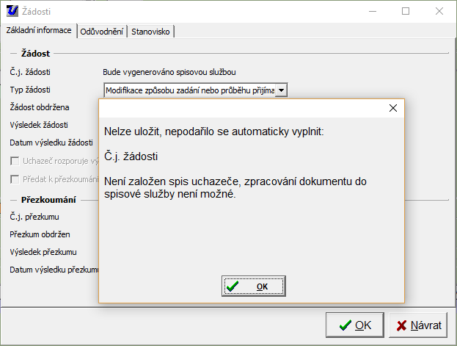The image size is (457, 346).
Task: Click the Přezkoumání section header
Action: (47, 199)
